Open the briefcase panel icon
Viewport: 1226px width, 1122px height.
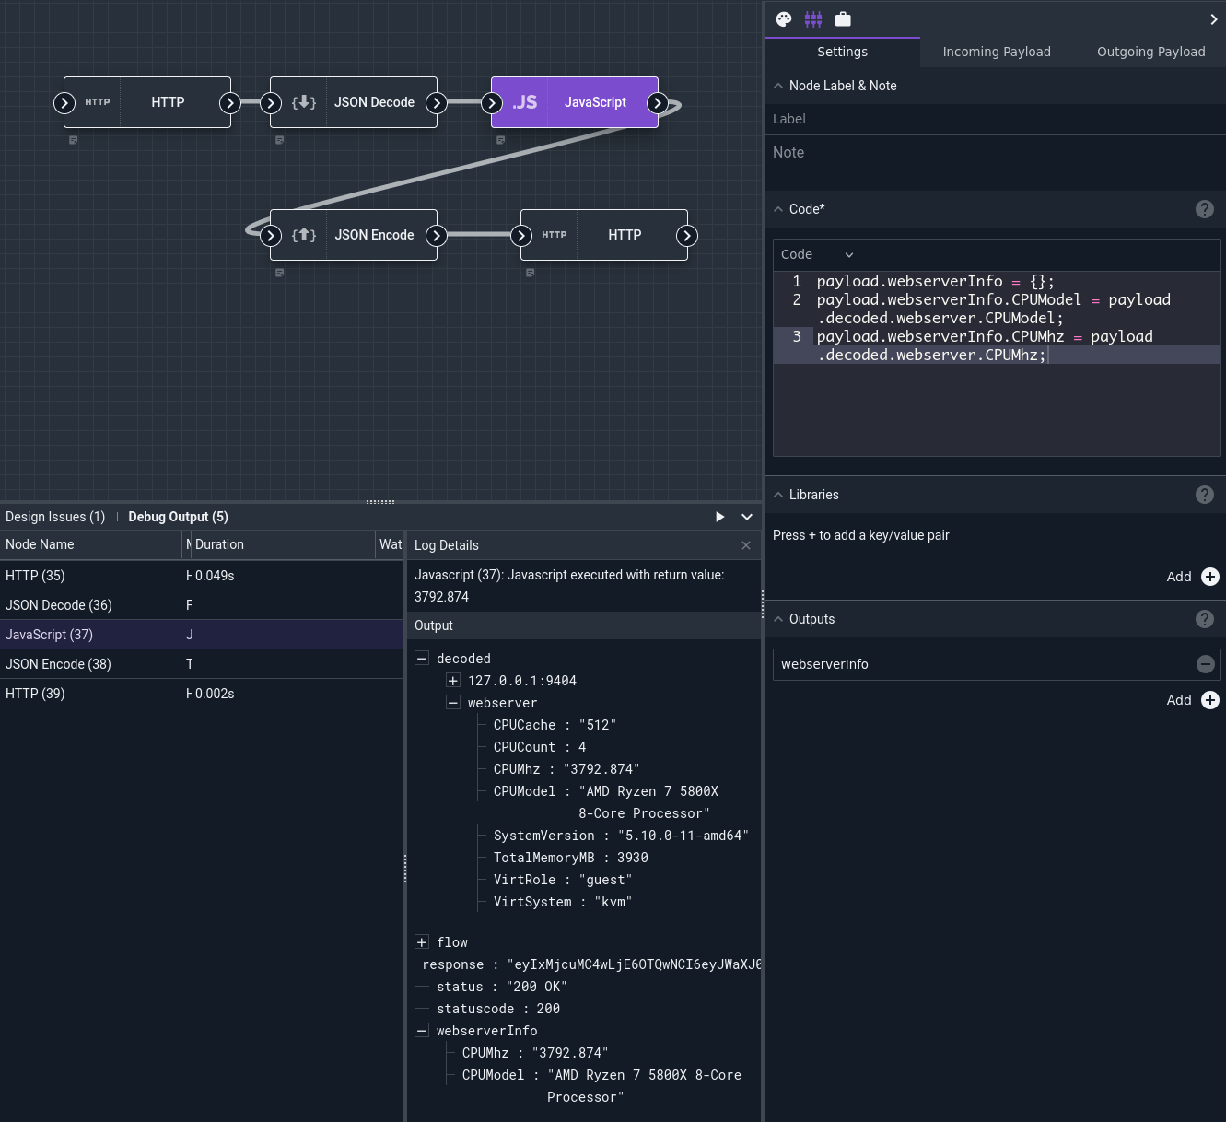(843, 18)
